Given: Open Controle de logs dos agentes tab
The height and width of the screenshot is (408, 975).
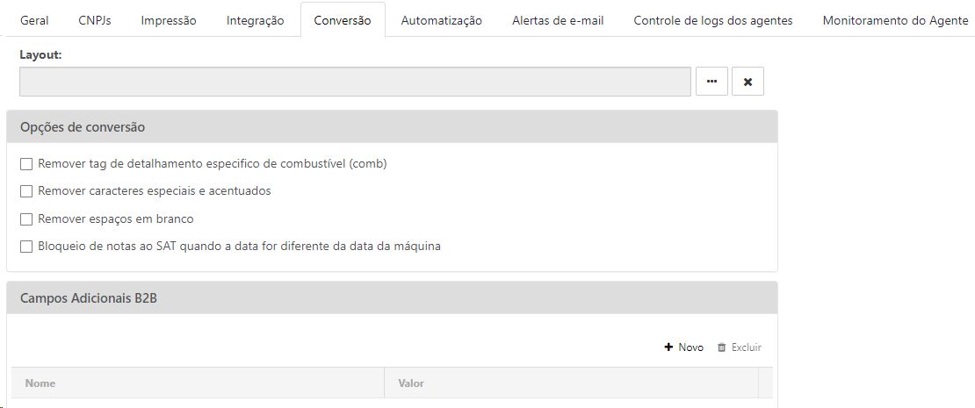Looking at the screenshot, I should [x=712, y=20].
